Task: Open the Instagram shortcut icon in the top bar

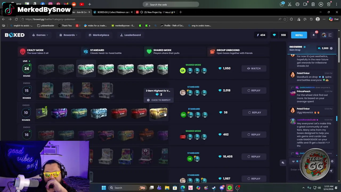Action: click(50, 4)
